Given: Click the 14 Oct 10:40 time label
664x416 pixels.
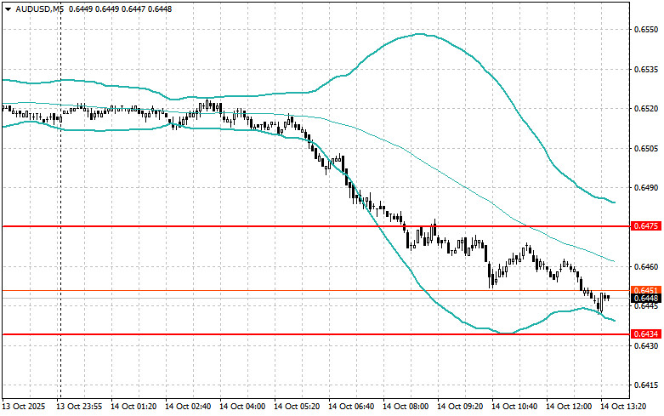Looking at the screenshot, I should point(514,407).
